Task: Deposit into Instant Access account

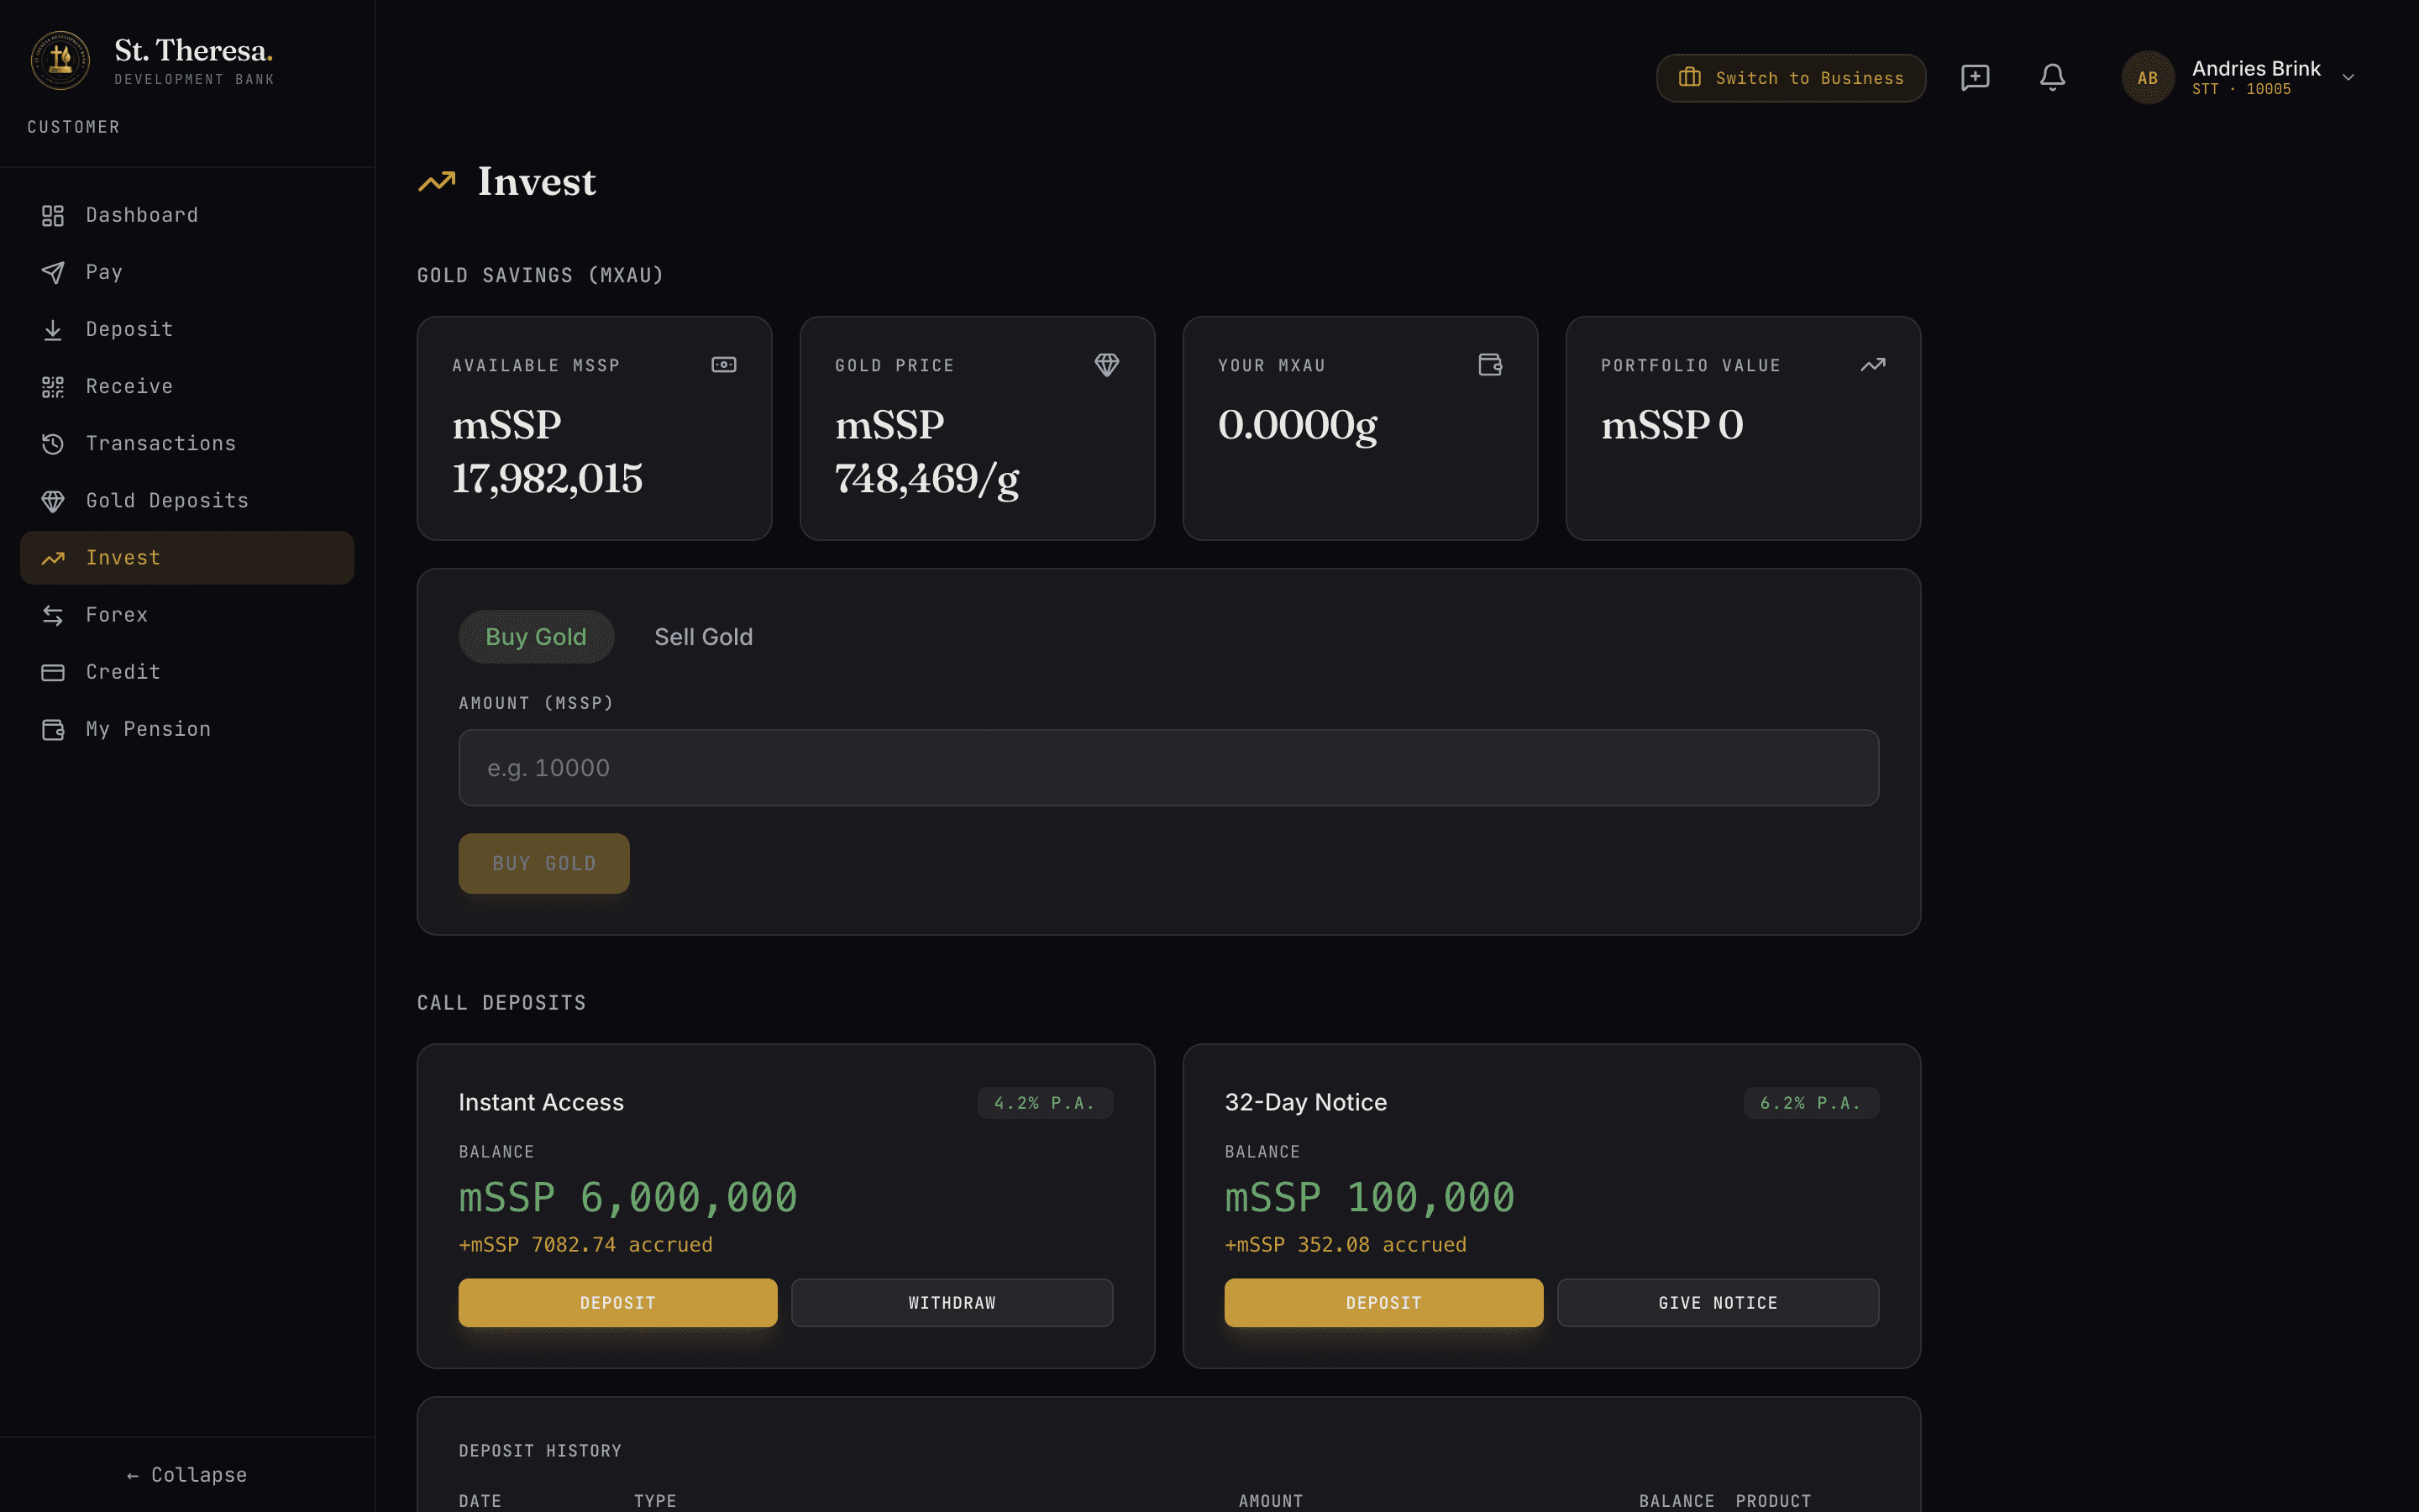Action: (x=617, y=1303)
